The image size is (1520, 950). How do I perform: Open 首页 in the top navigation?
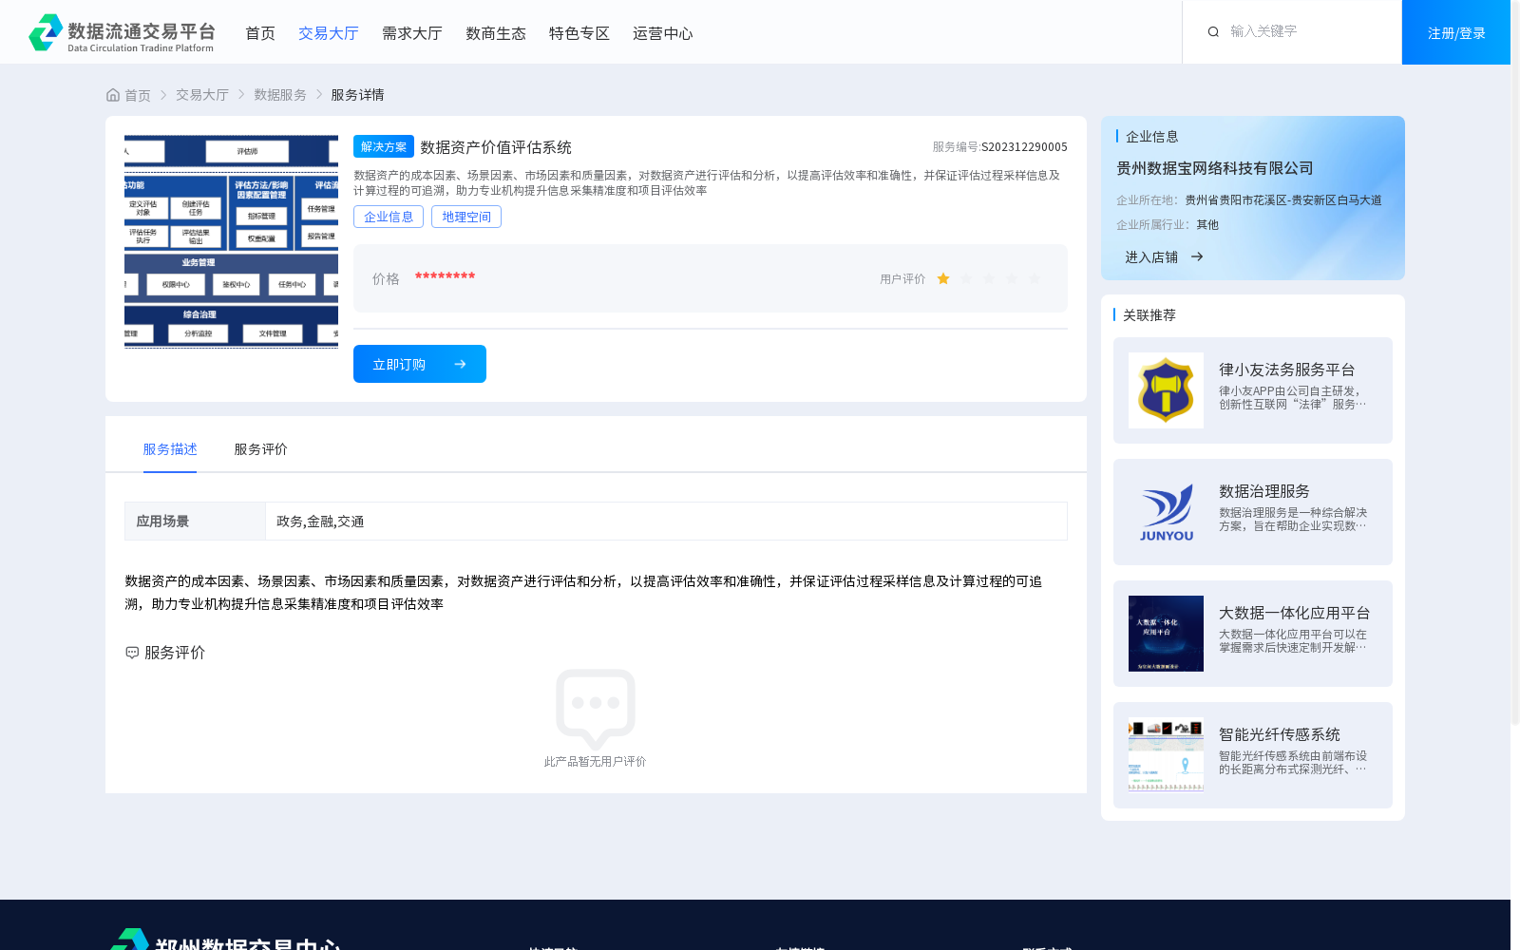coord(260,33)
